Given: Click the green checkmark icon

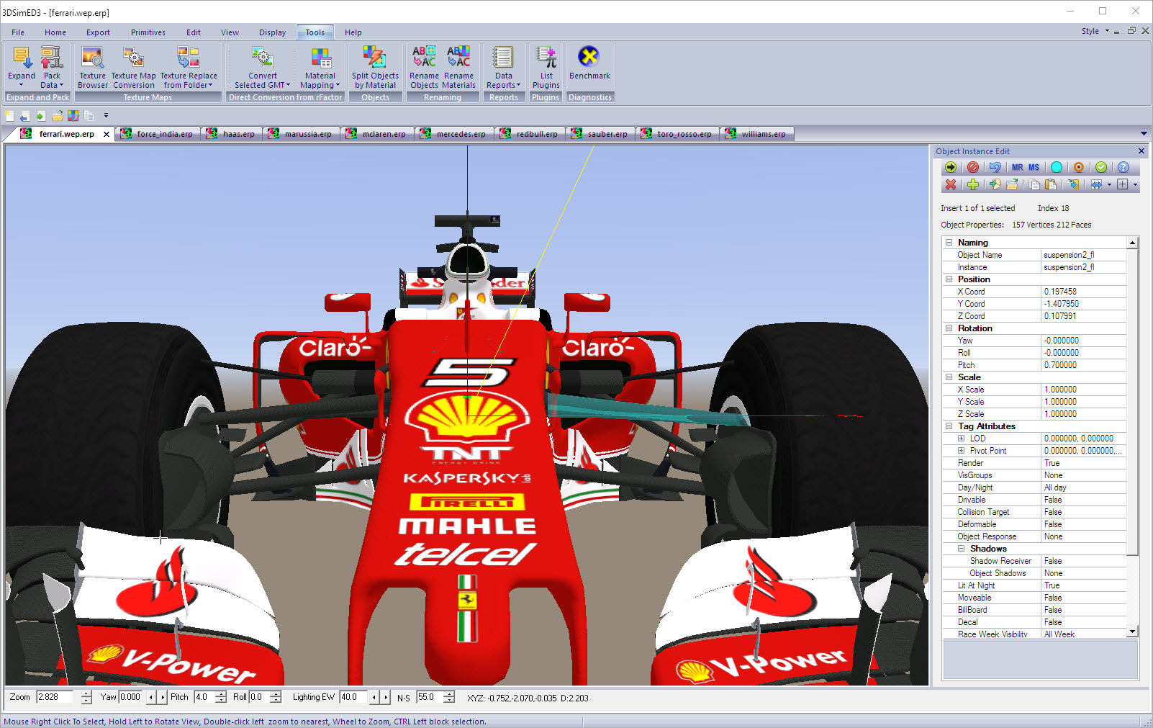Looking at the screenshot, I should coord(1101,167).
